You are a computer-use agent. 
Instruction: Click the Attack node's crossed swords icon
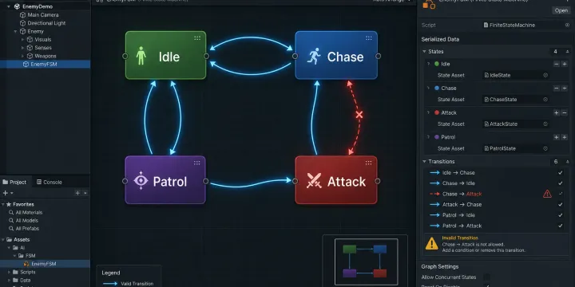(x=314, y=181)
